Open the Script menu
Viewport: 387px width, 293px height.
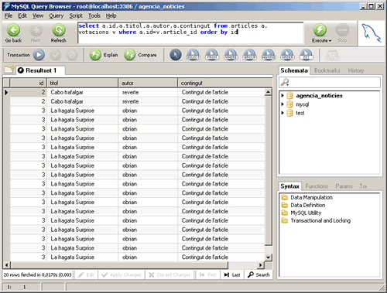(x=76, y=15)
